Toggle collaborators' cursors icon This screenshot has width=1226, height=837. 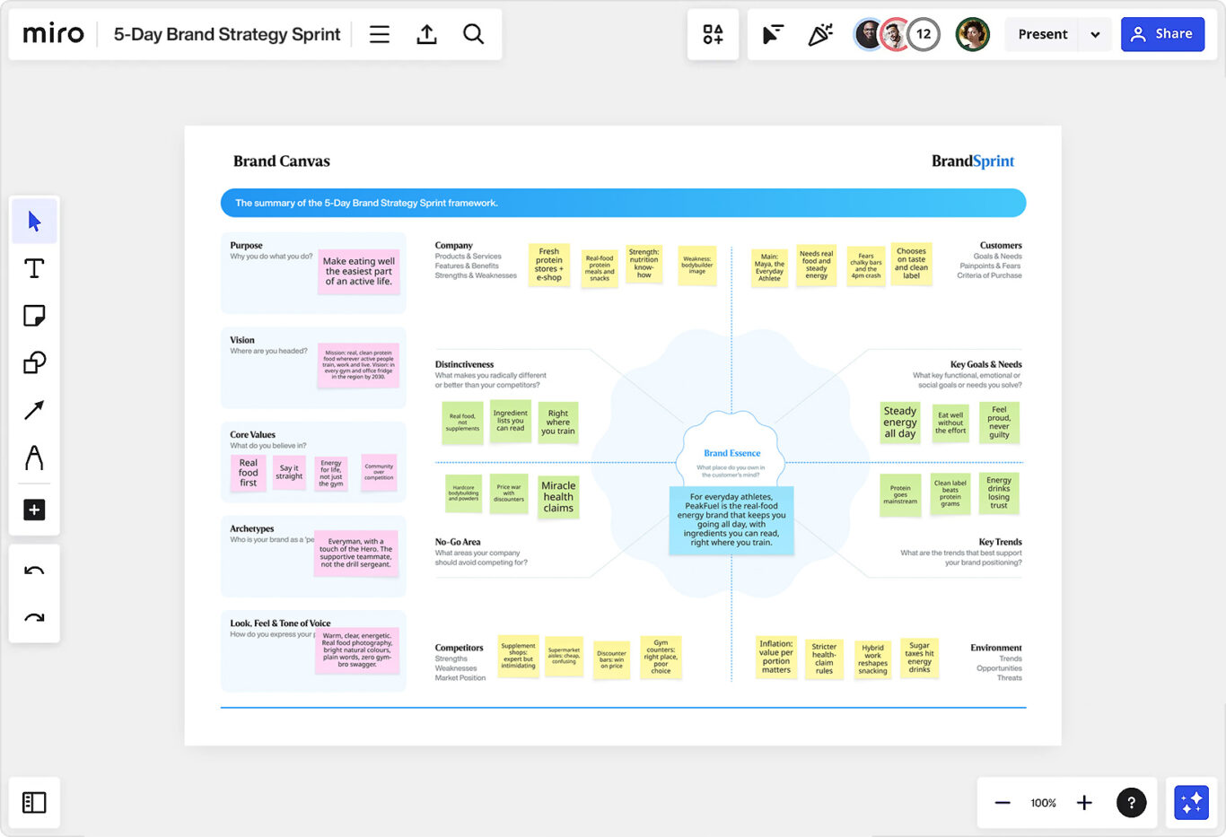click(x=773, y=34)
